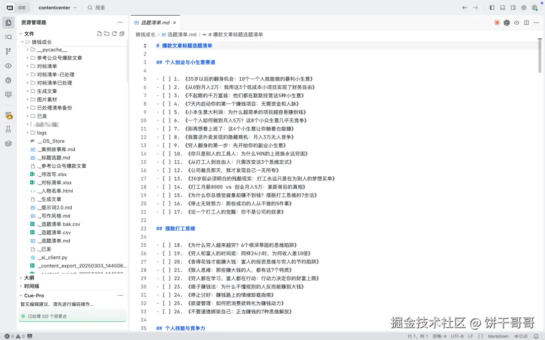Open the Explorer files view in activity bar
The image size is (545, 340).
click(9, 23)
